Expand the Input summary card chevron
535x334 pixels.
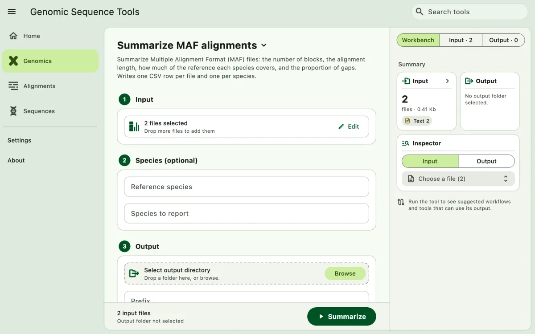pos(448,81)
